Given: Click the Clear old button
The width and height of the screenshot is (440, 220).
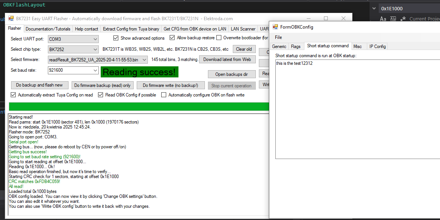Looking at the screenshot, I should tap(244, 49).
